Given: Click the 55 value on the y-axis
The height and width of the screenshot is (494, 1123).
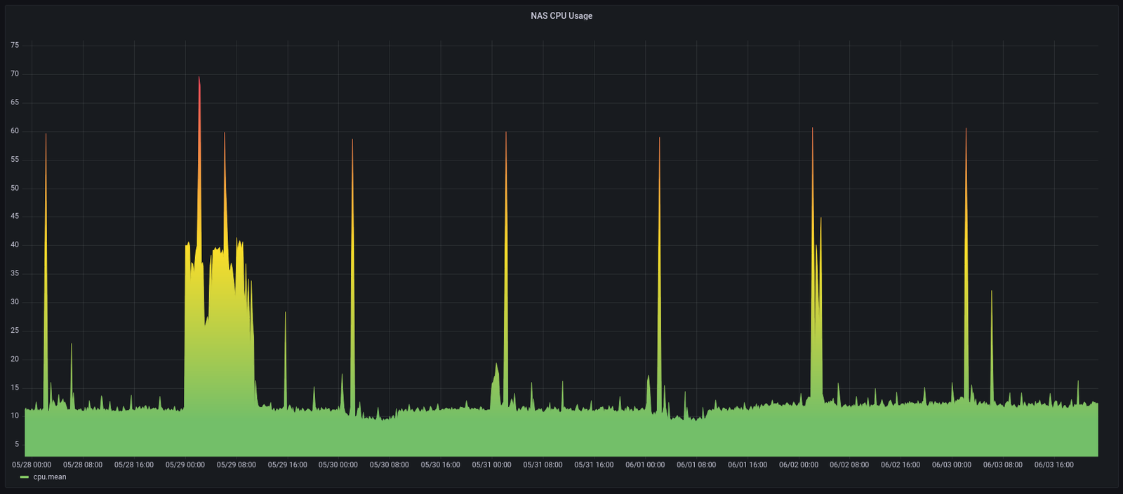Looking at the screenshot, I should pyautogui.click(x=15, y=160).
